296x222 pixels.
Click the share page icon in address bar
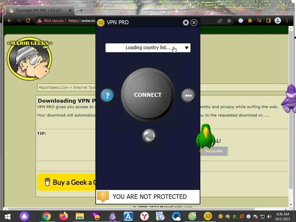coord(220,21)
